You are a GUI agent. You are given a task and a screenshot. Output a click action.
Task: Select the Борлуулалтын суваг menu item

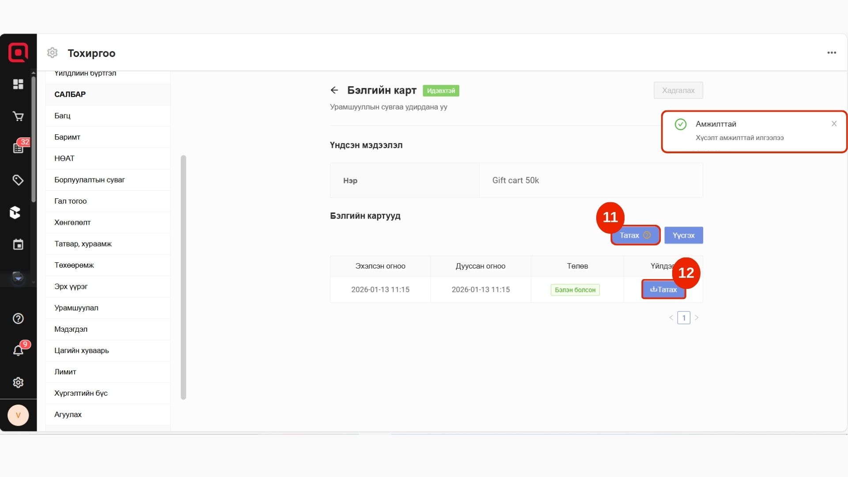pos(90,180)
